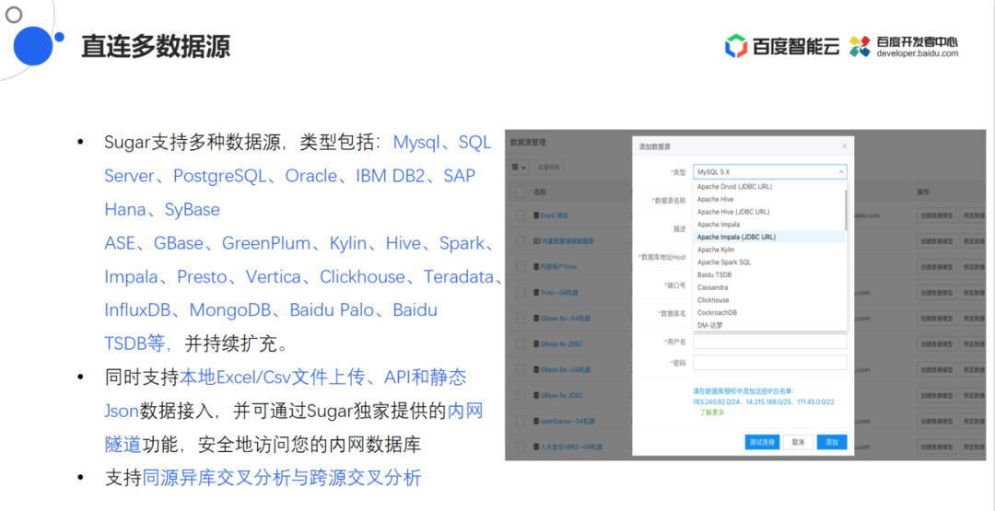Select highlighted Apache Impala (JDBC URL) option
This screenshot has width=995, height=511.
pos(769,238)
